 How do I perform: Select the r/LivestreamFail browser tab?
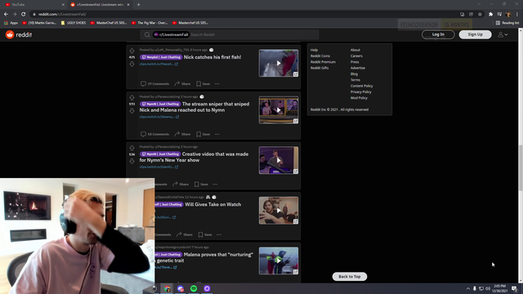point(99,5)
